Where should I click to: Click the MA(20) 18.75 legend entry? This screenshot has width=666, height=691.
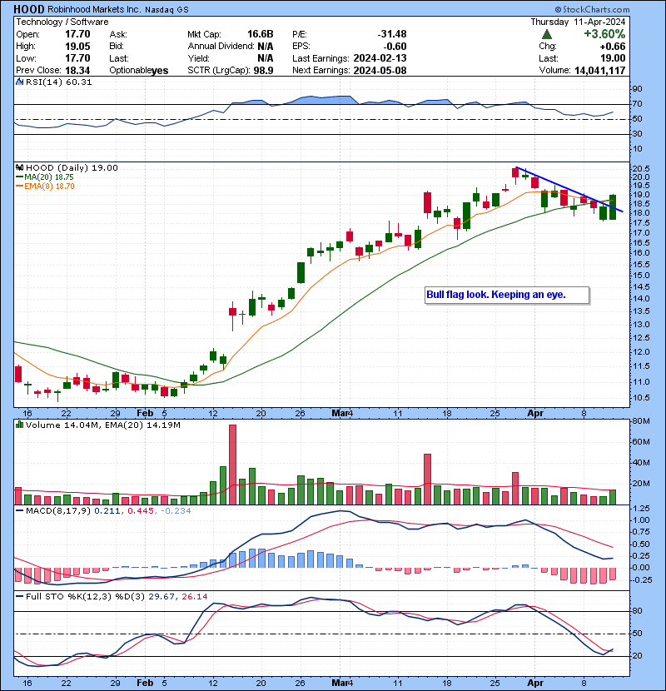45,176
